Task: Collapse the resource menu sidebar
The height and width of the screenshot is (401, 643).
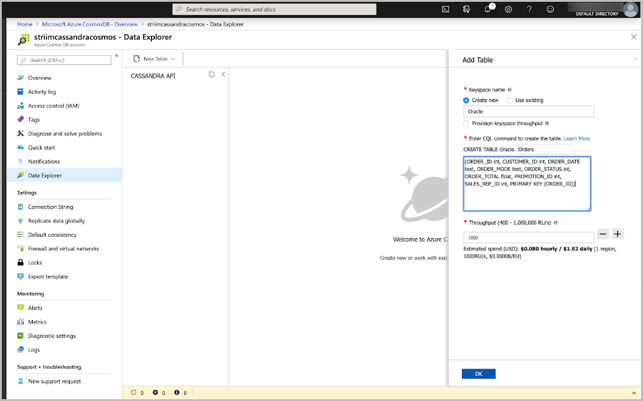Action: pyautogui.click(x=117, y=55)
